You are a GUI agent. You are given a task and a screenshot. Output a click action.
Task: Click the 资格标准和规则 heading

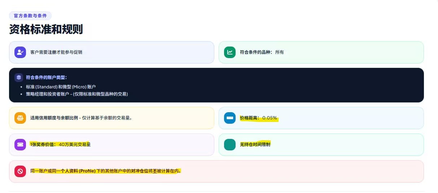[x=46, y=29]
